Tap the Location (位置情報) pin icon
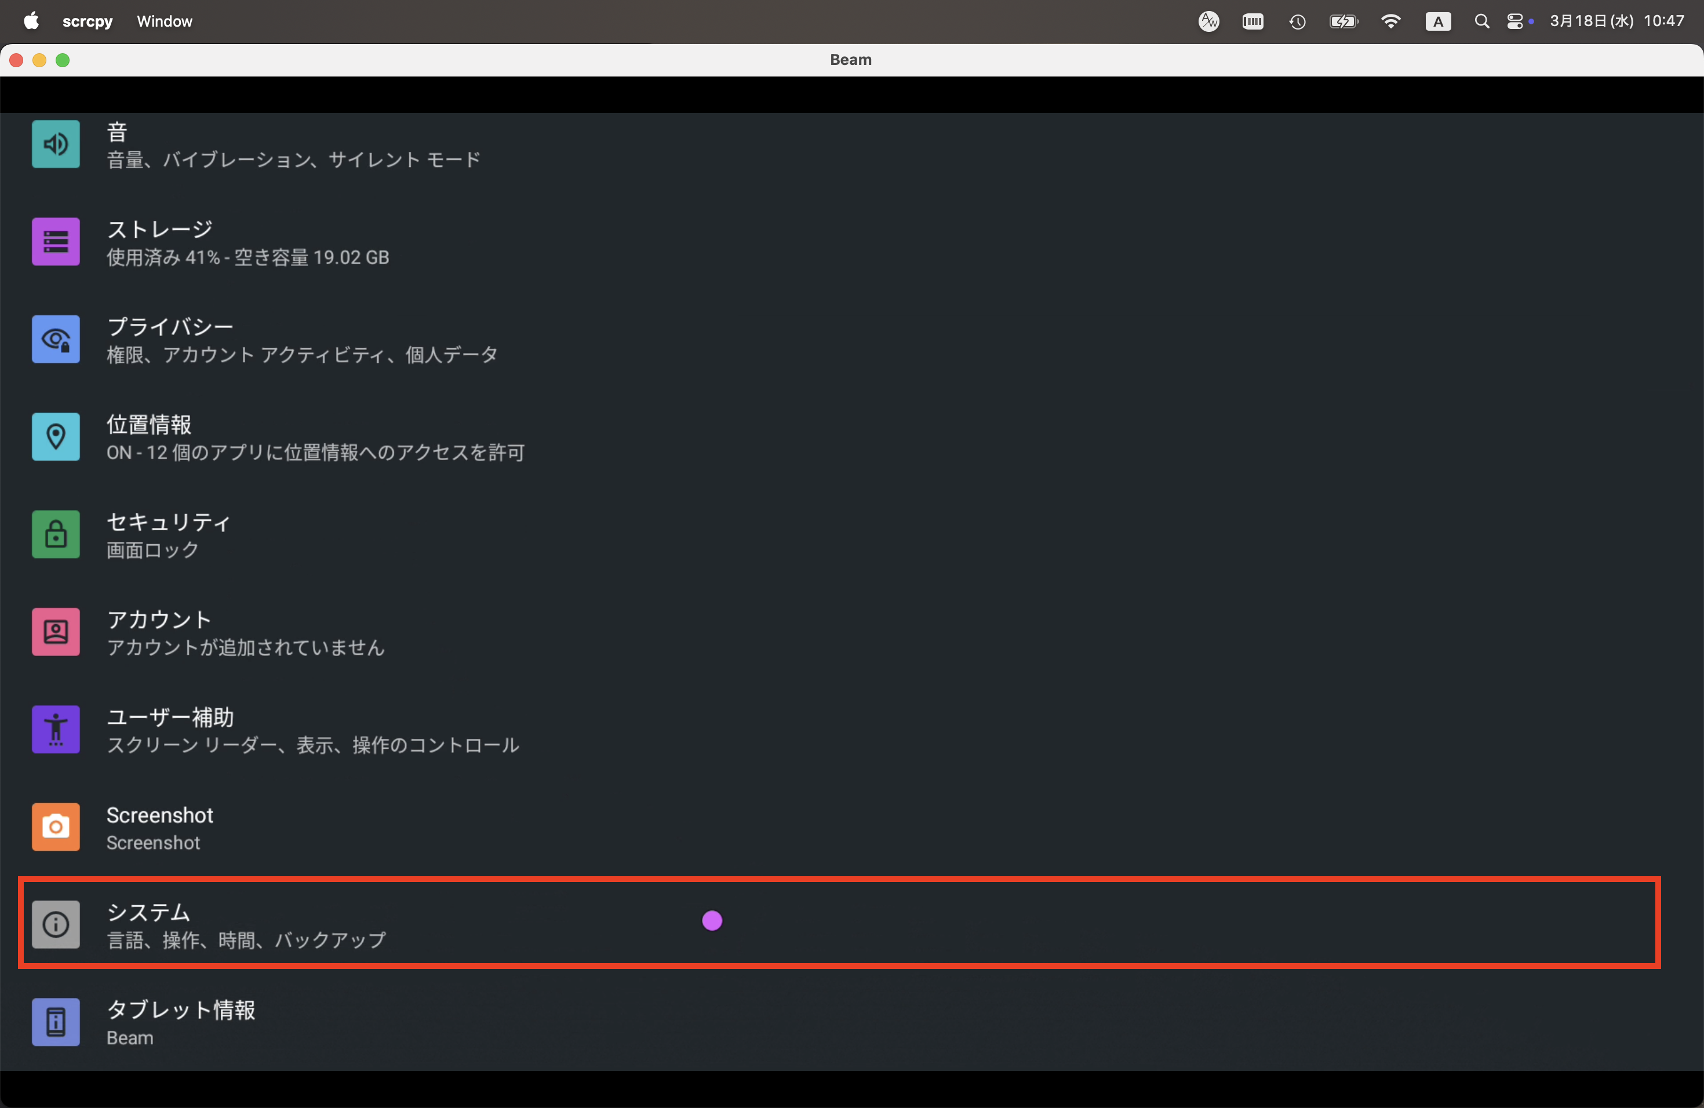1704x1108 pixels. click(56, 436)
